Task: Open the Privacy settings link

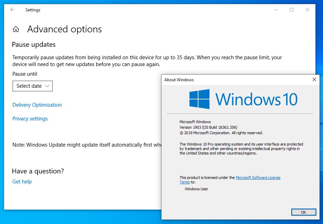Action: pyautogui.click(x=30, y=119)
